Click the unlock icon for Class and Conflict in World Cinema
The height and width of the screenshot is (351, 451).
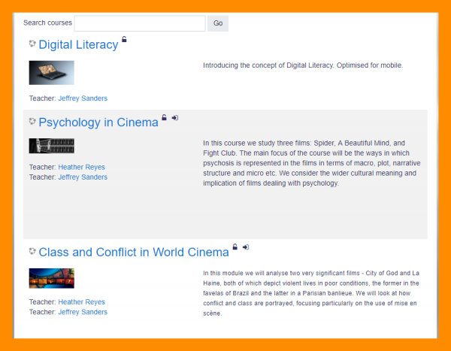(x=235, y=247)
